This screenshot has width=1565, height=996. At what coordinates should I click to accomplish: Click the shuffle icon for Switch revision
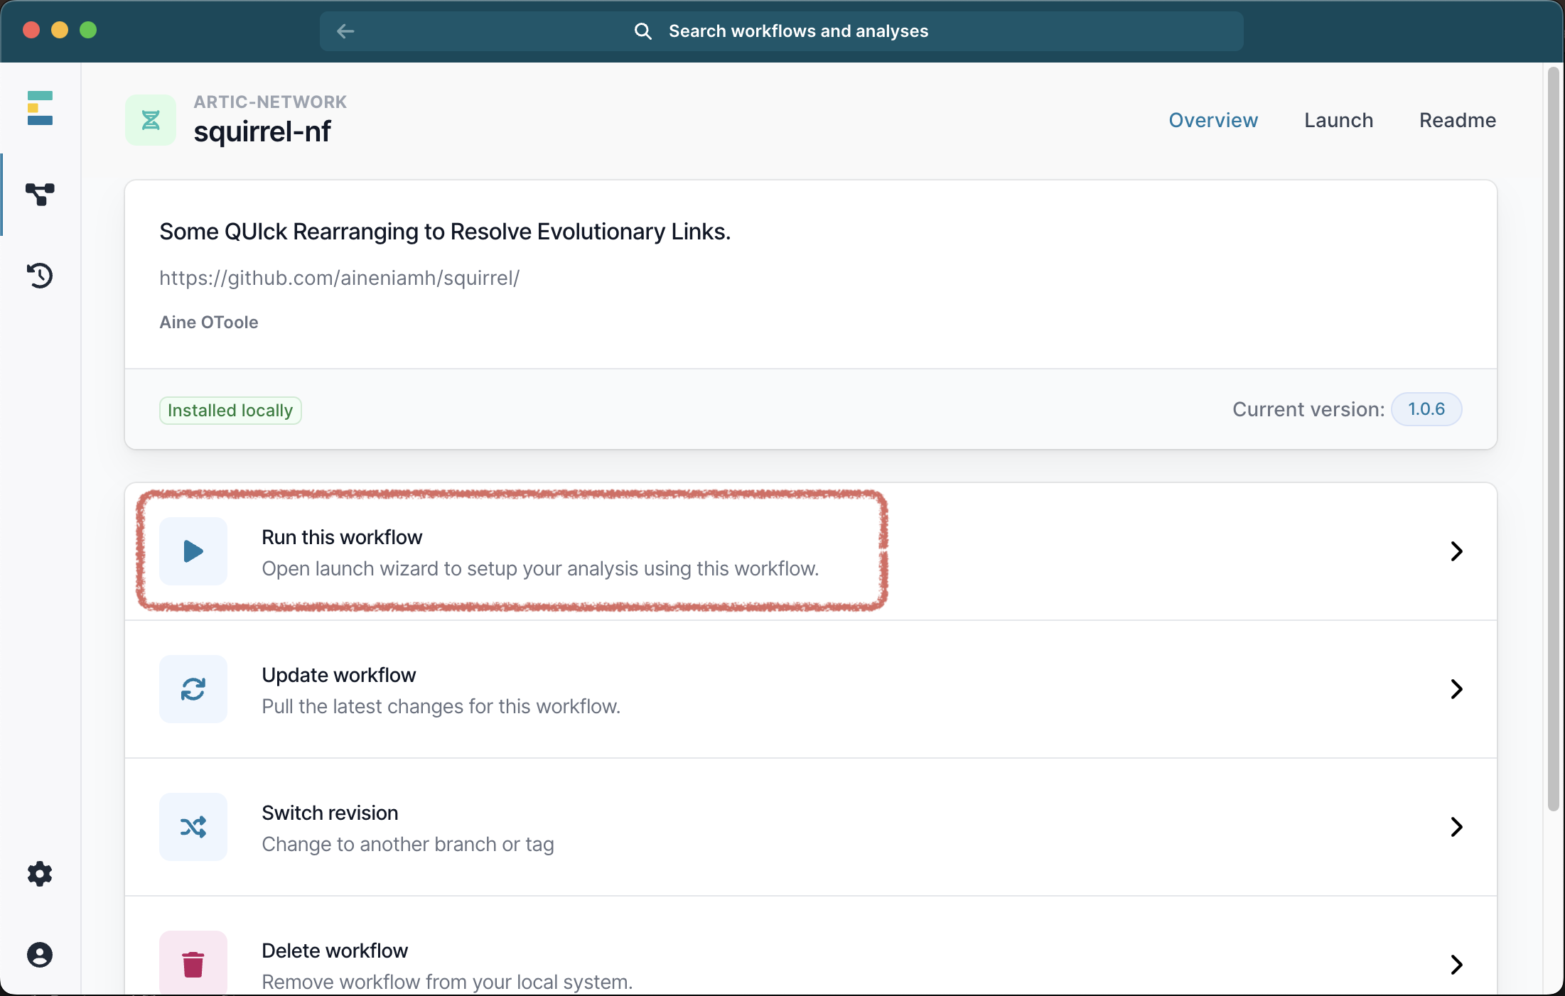pyautogui.click(x=193, y=827)
